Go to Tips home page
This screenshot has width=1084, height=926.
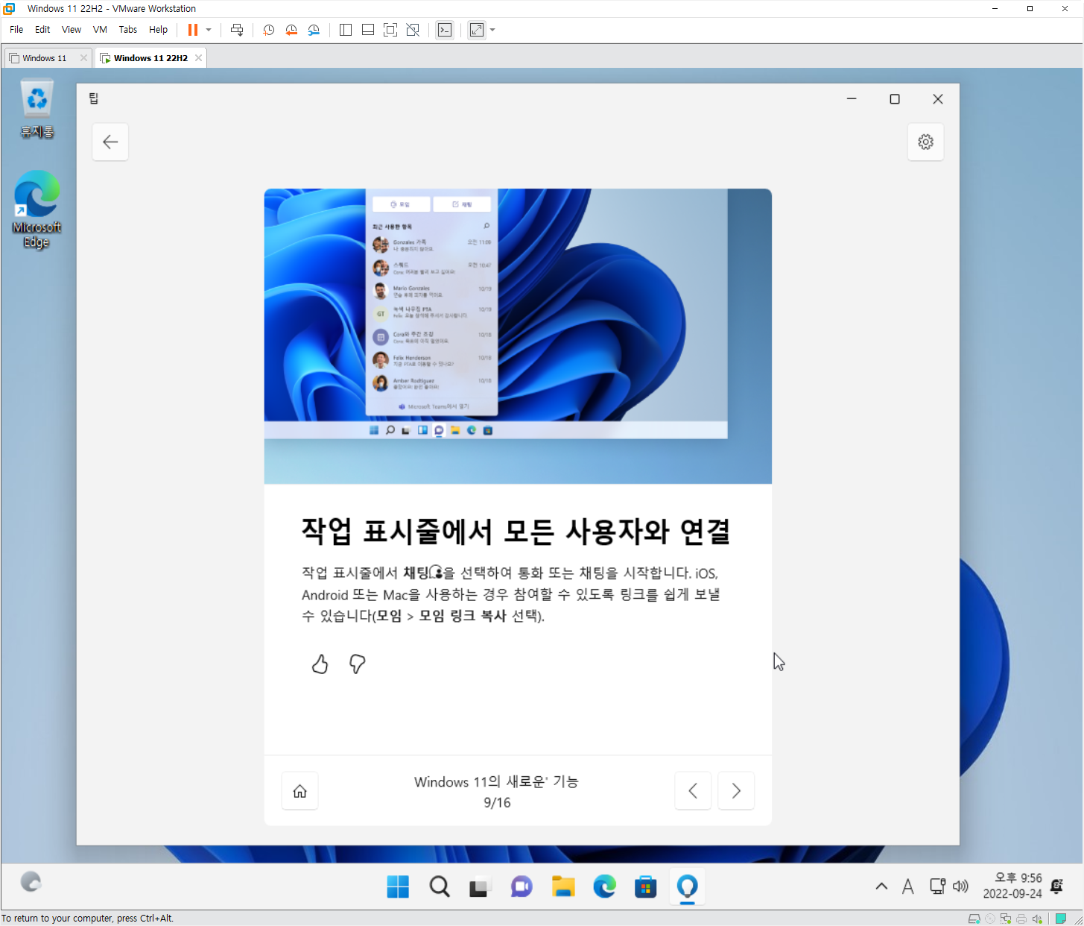299,791
